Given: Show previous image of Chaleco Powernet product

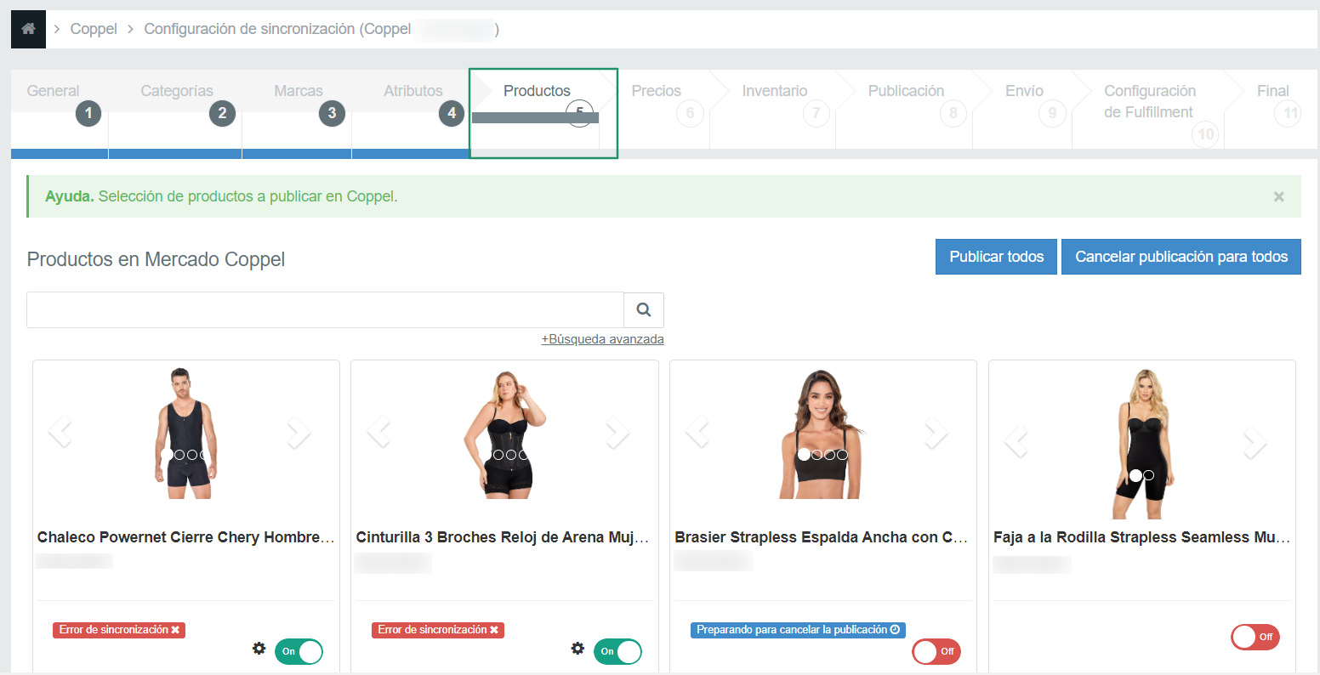Looking at the screenshot, I should [60, 433].
